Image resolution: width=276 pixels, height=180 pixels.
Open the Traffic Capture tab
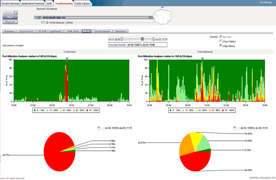pyautogui.click(x=83, y=3)
